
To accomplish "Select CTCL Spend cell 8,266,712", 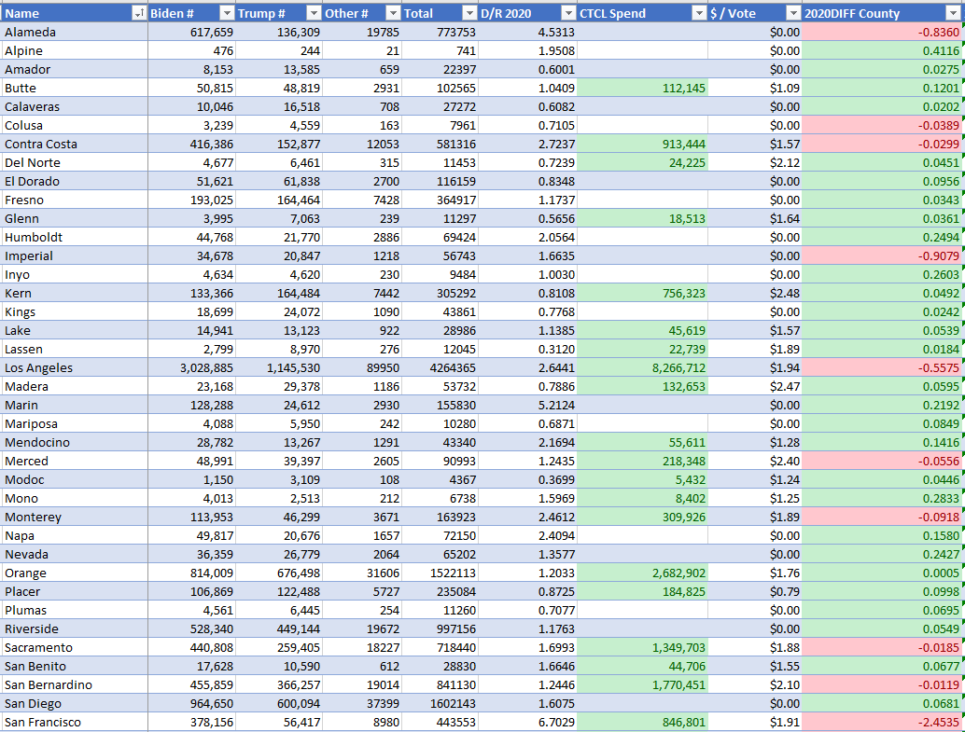I will [642, 367].
